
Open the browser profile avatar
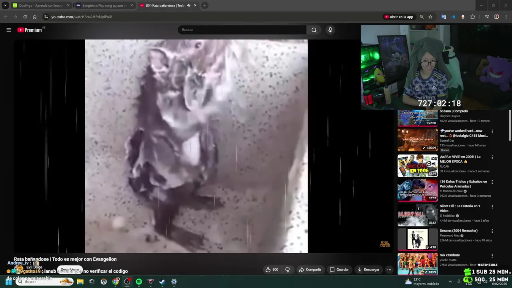[496, 17]
